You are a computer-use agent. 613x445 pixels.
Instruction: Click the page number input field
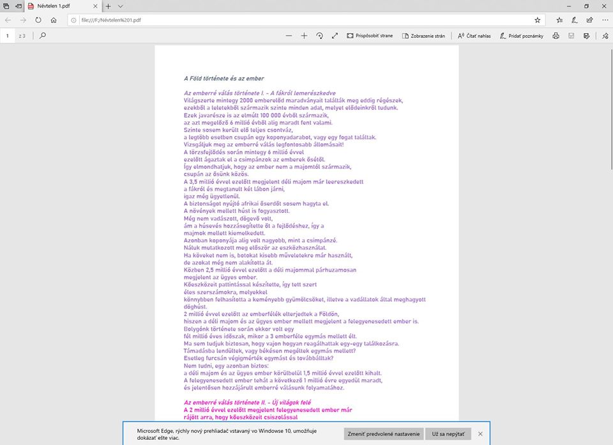click(8, 36)
